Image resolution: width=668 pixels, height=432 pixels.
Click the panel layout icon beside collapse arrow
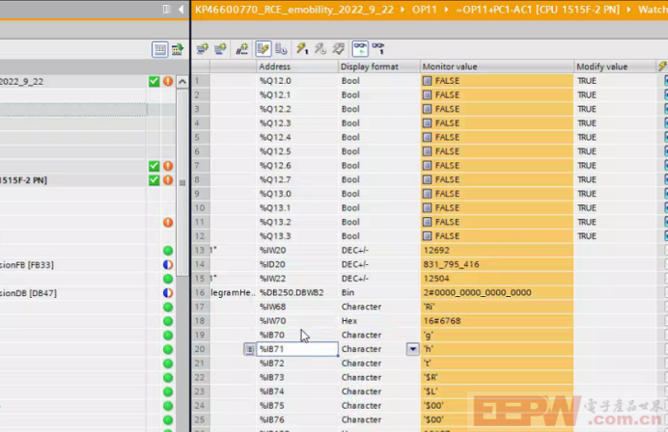coord(167,9)
